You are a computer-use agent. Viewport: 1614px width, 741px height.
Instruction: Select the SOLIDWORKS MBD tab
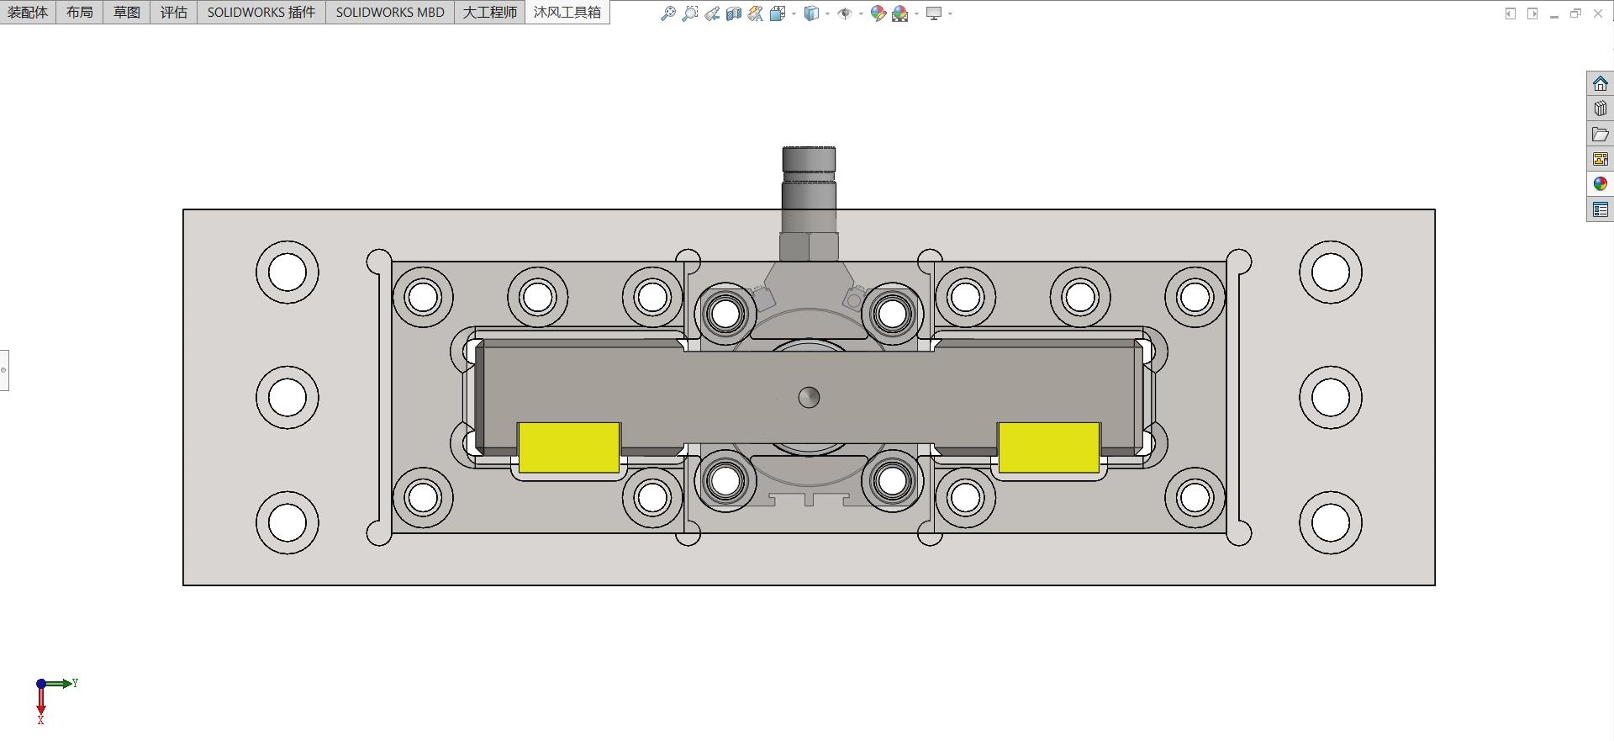click(390, 13)
